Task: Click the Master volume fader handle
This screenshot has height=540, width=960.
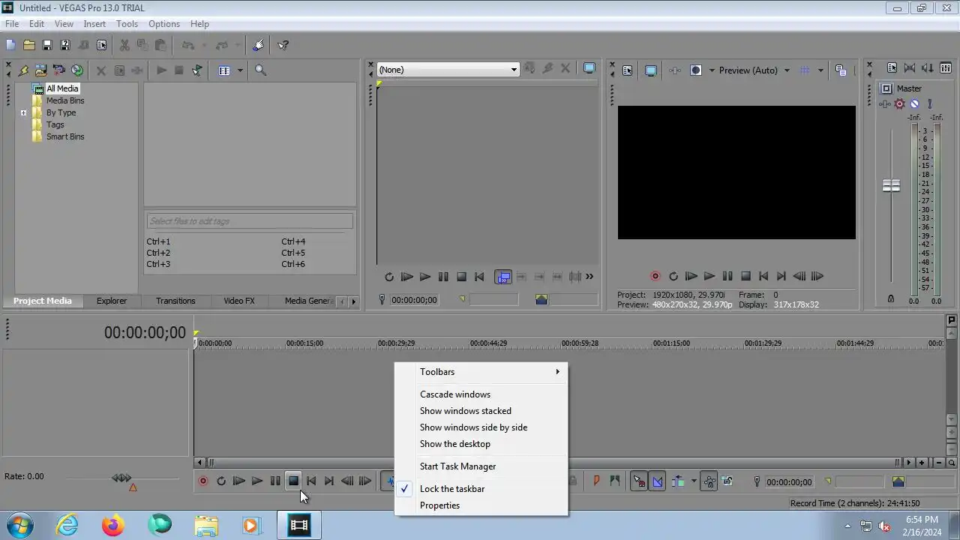Action: pyautogui.click(x=891, y=186)
